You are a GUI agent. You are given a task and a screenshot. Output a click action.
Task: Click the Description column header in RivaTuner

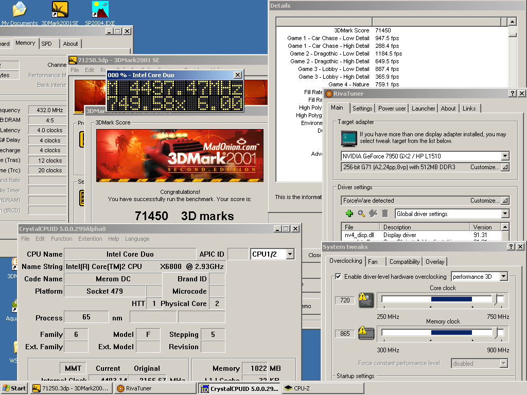[x=425, y=227]
